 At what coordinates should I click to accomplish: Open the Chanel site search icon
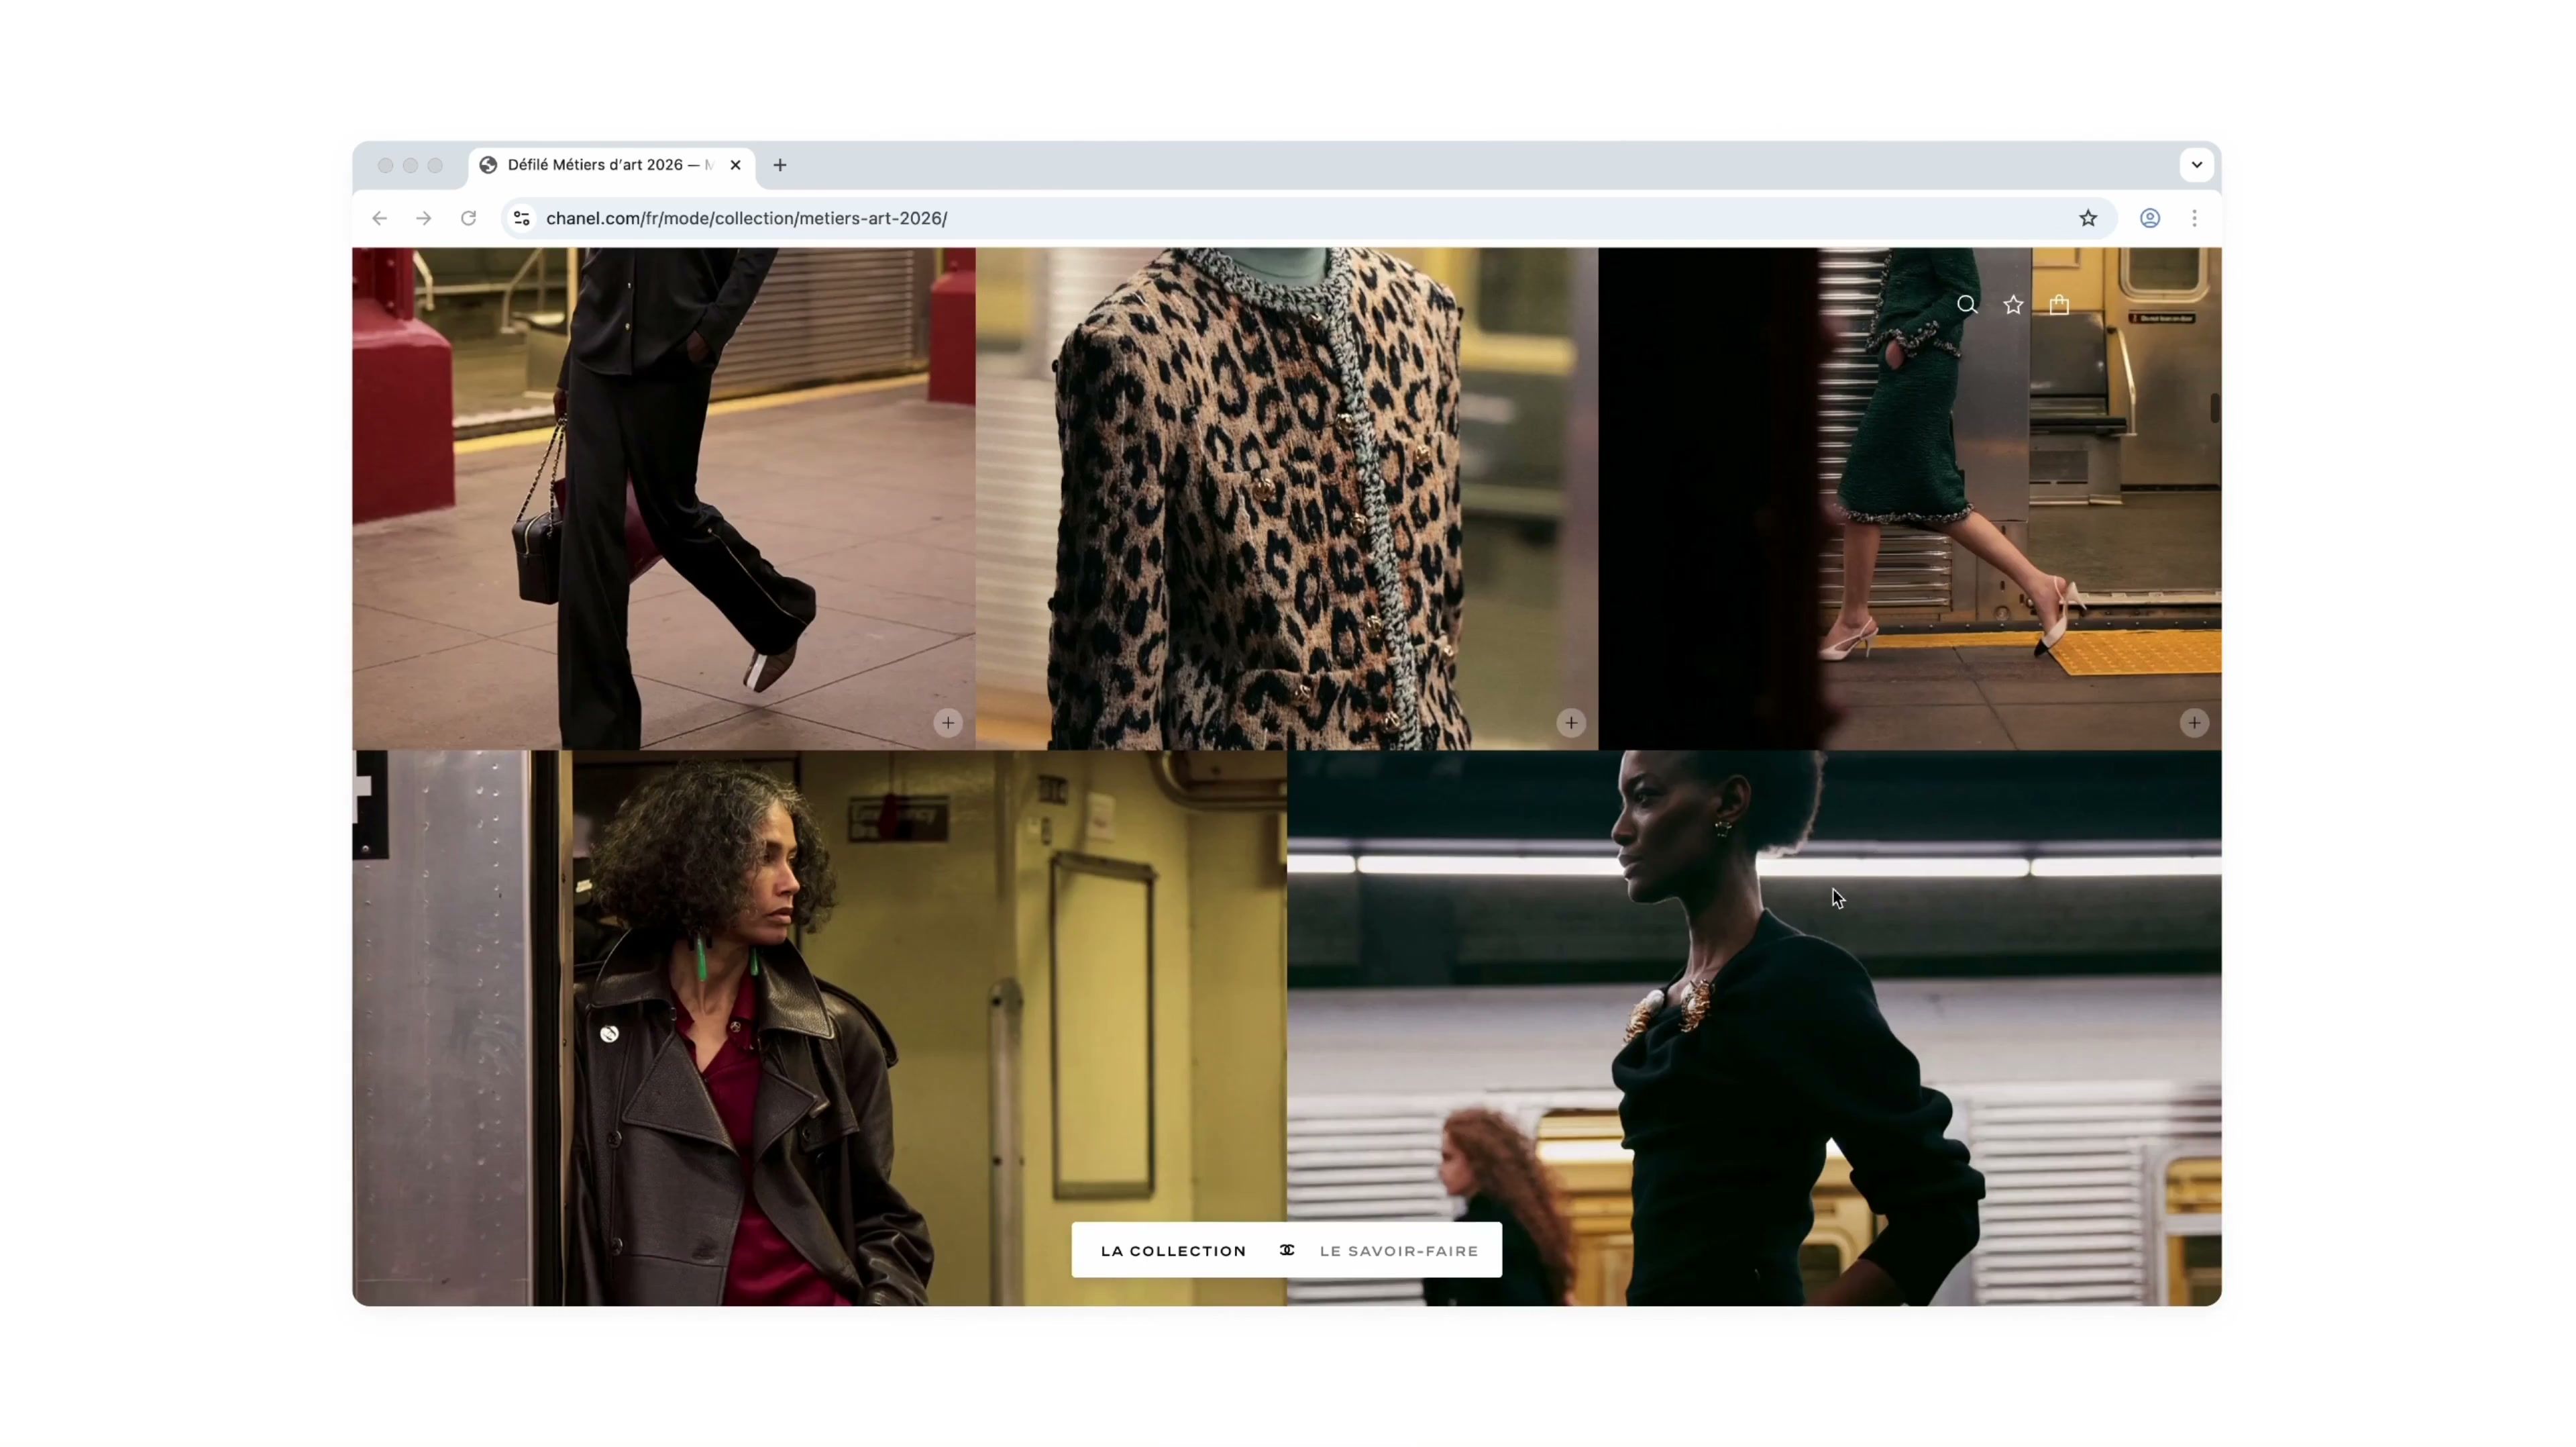pos(1967,305)
